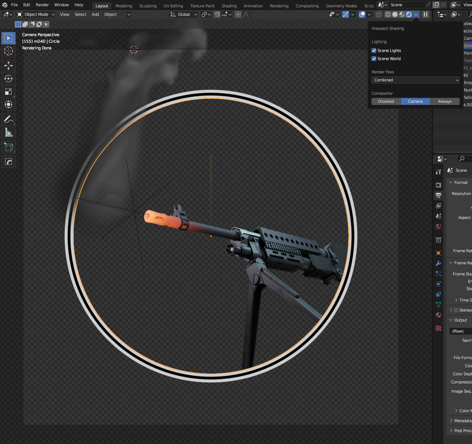Open the Render Pass Combined dropdown
The image size is (472, 444).
416,80
